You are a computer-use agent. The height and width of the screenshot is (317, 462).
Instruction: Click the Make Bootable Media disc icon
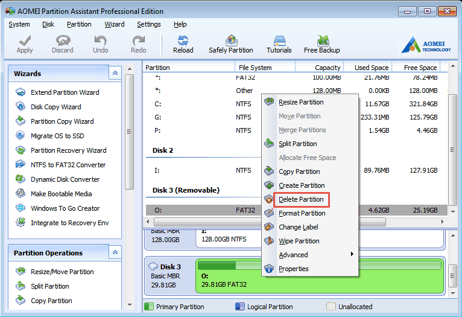pos(21,193)
